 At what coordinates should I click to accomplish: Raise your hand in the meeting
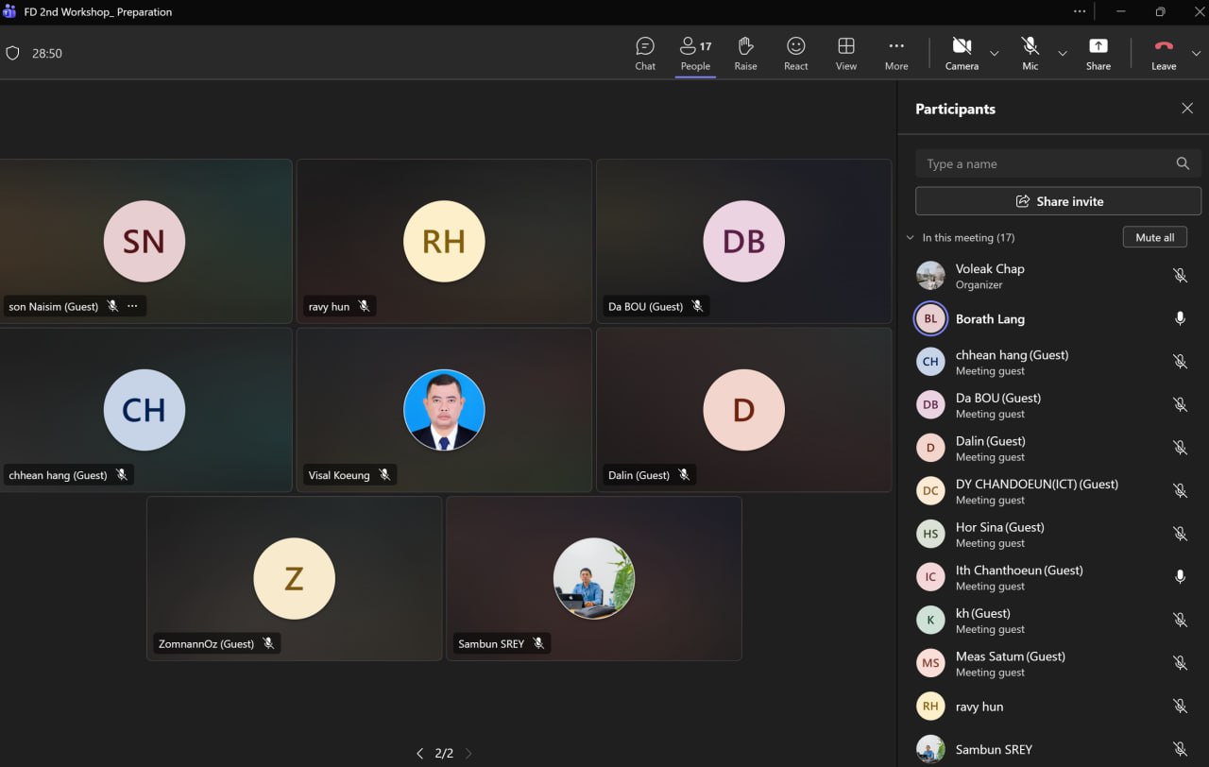[745, 53]
